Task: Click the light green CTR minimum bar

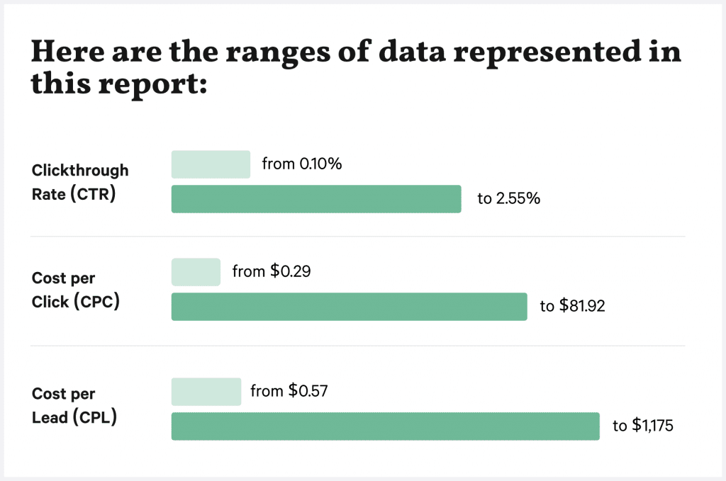Action: coord(211,164)
